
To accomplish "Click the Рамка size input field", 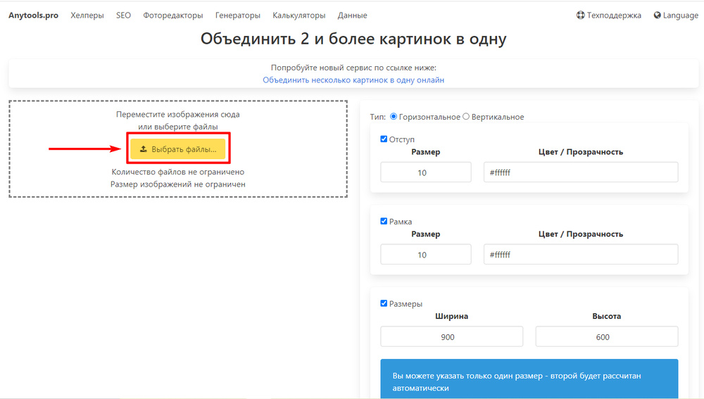I will [426, 255].
